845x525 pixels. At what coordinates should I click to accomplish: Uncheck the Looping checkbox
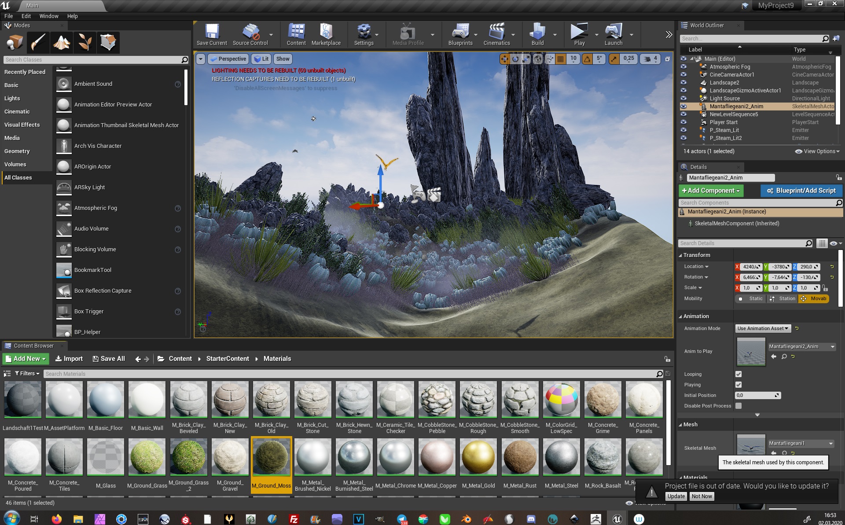pyautogui.click(x=738, y=374)
